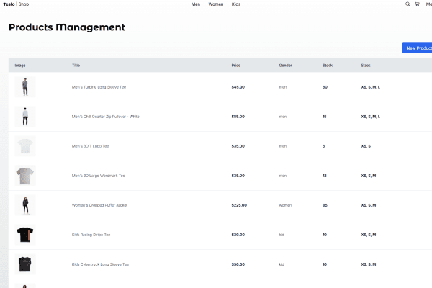Click the Sizes column header
This screenshot has width=432, height=288.
point(366,66)
